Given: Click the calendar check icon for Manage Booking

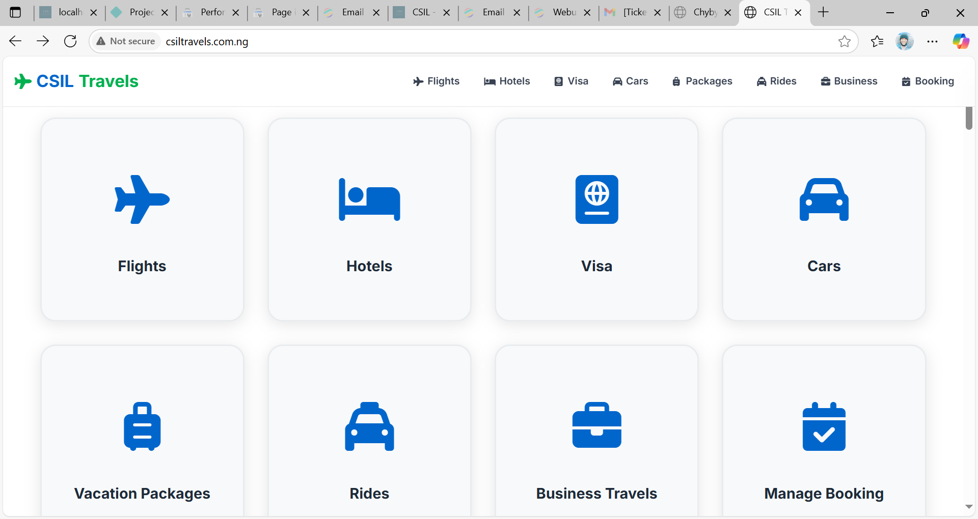Looking at the screenshot, I should [824, 426].
